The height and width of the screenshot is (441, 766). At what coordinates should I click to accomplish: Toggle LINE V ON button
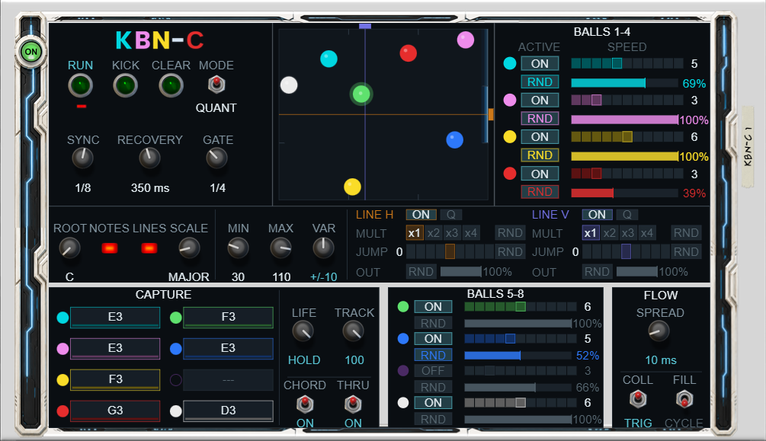tap(597, 215)
